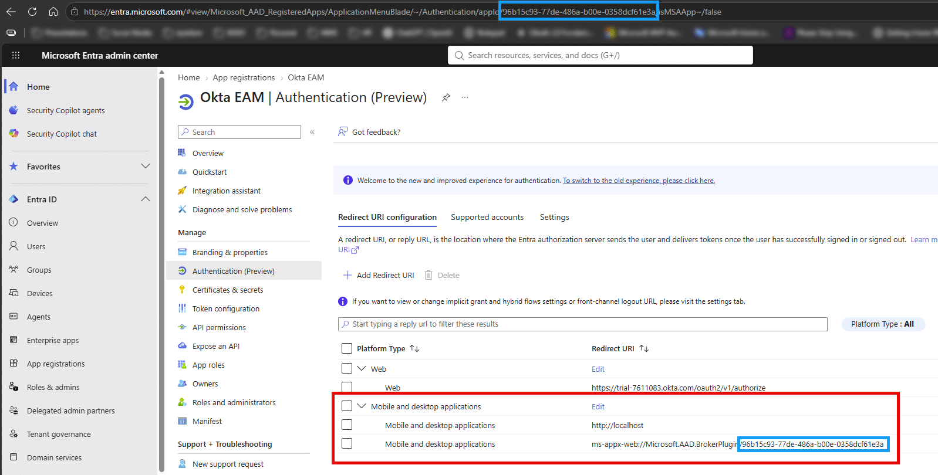Click Add Redirect URI

379,275
